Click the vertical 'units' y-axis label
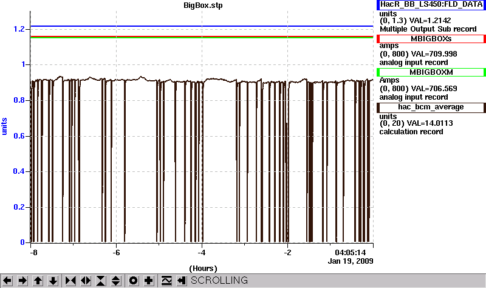 [4, 126]
